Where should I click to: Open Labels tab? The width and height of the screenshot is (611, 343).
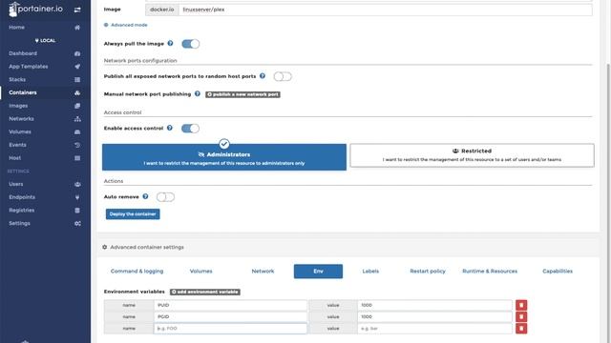[x=370, y=271]
